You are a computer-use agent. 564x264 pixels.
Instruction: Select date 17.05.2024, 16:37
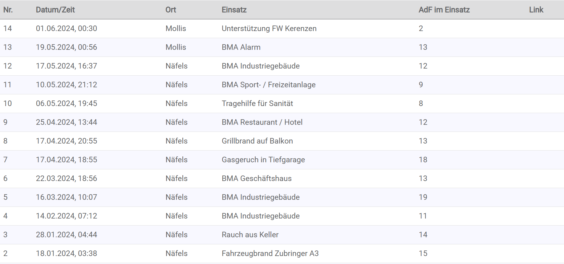pos(66,66)
